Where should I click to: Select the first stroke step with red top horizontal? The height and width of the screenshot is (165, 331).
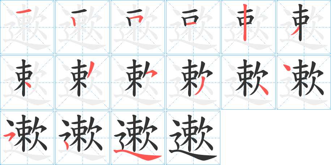(x=27, y=27)
